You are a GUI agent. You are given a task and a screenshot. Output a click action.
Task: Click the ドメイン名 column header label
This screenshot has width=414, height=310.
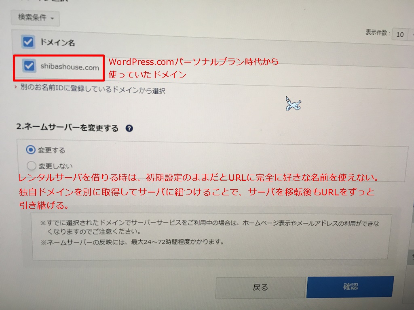pyautogui.click(x=57, y=42)
